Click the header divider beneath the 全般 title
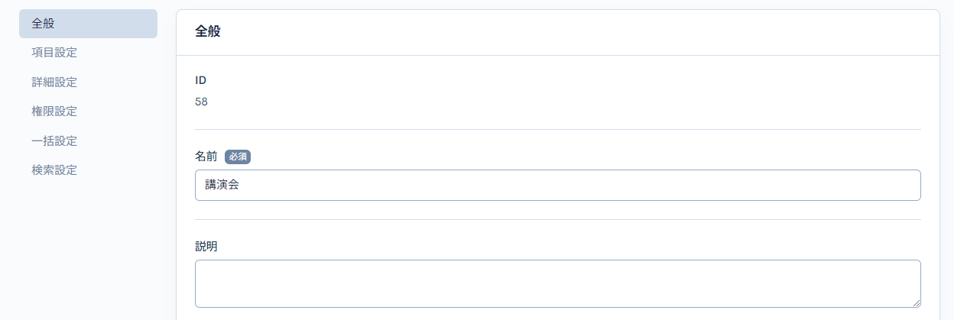Screen dimensions: 954x320 (557, 56)
